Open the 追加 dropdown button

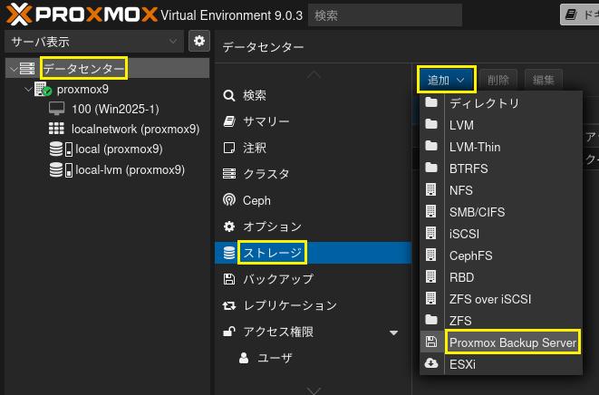446,80
